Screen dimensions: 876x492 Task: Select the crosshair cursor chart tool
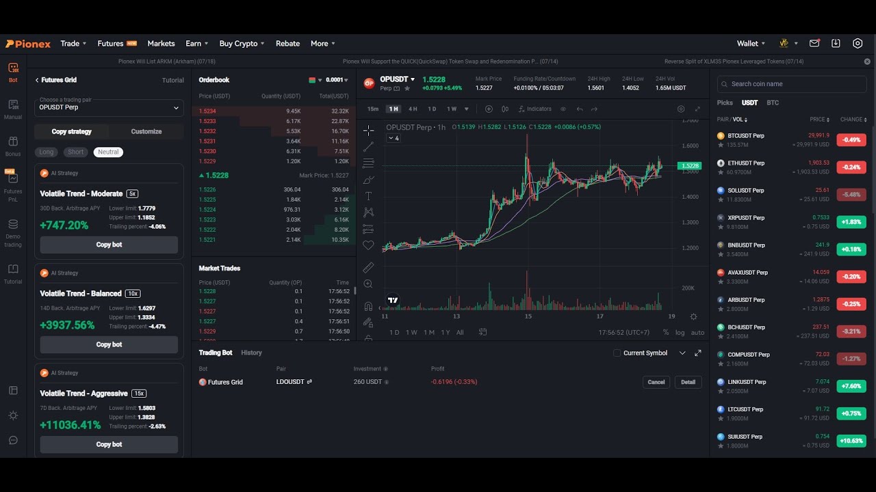(x=368, y=130)
